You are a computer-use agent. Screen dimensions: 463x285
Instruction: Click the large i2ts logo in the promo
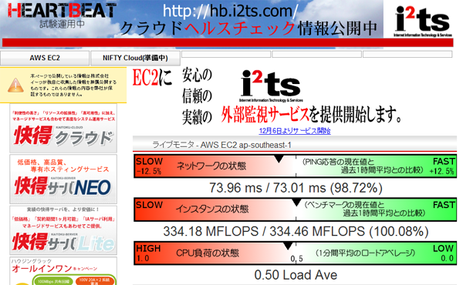pyautogui.click(x=271, y=85)
